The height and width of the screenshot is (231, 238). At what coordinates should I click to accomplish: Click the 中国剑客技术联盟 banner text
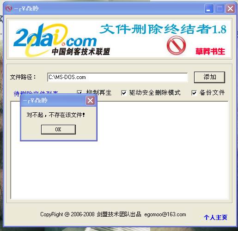pyautogui.click(x=81, y=51)
